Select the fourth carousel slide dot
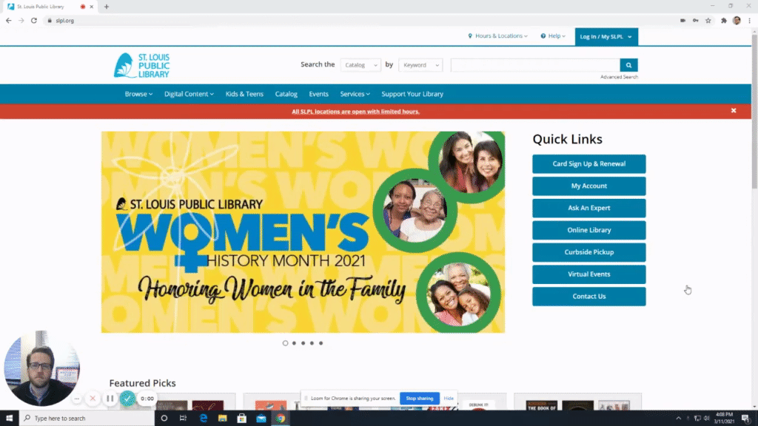Viewport: 758px width, 426px height. pos(312,343)
